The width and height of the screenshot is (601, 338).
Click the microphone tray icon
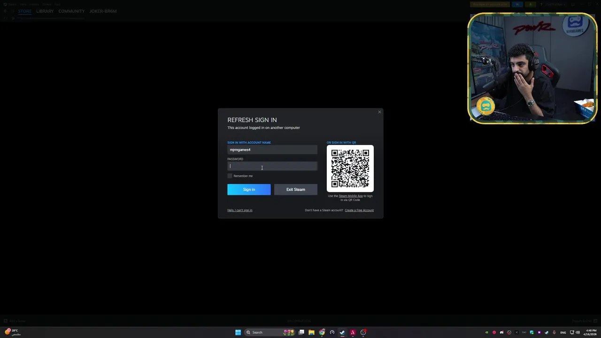[554, 332]
